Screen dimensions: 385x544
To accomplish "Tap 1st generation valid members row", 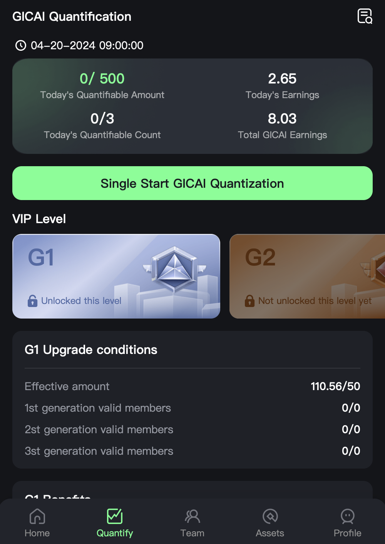I will (192, 408).
